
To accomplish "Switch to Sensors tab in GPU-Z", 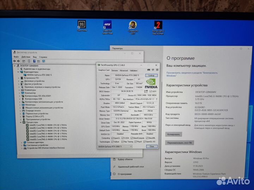I will 115,70.
